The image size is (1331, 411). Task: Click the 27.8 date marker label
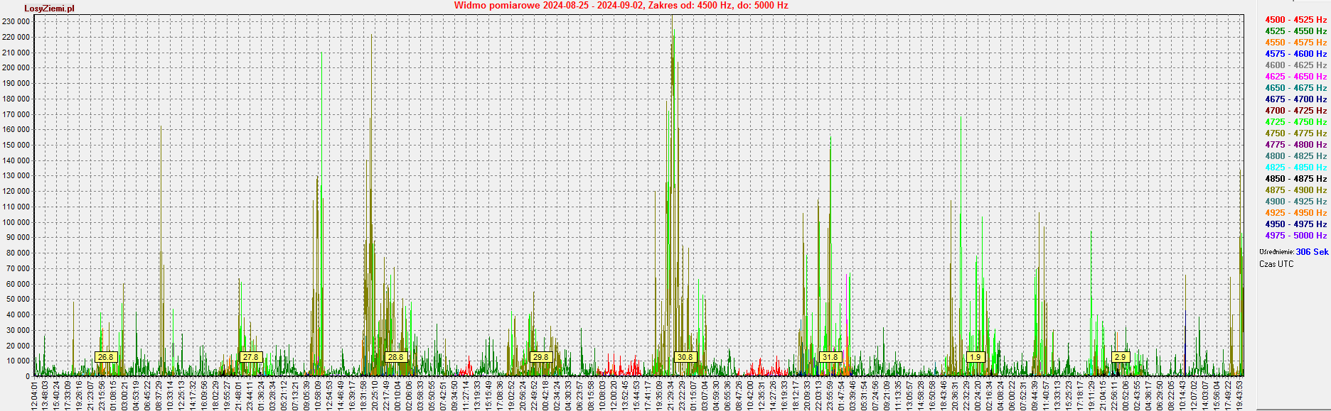pos(251,357)
